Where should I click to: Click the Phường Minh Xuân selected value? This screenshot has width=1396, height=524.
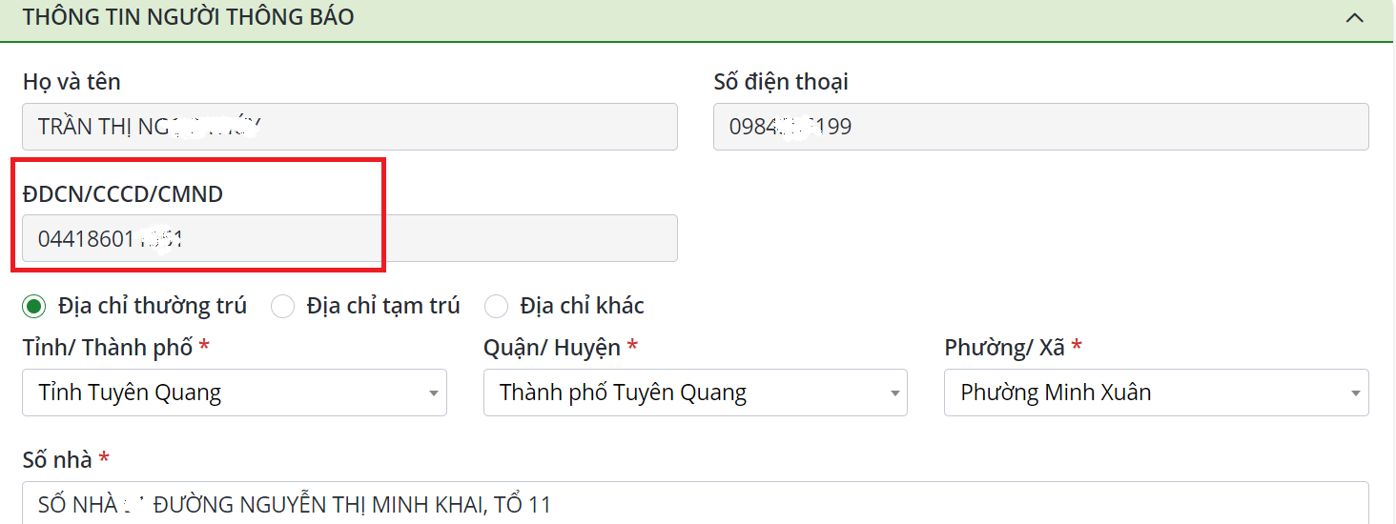1056,393
